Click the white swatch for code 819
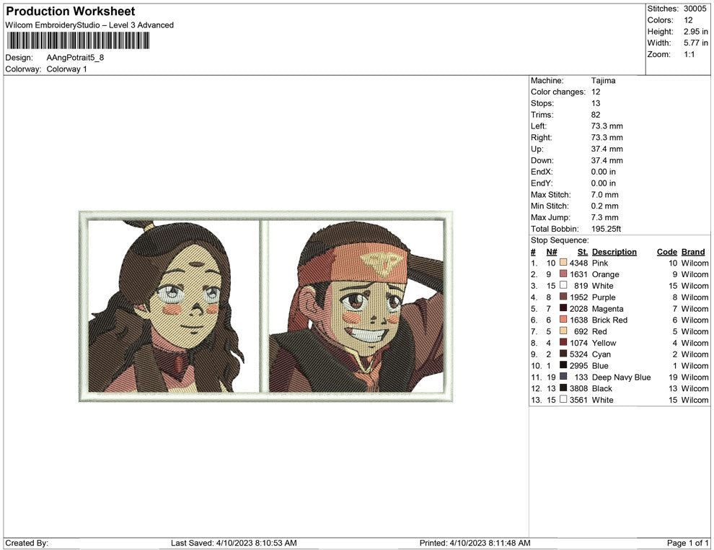 point(563,286)
